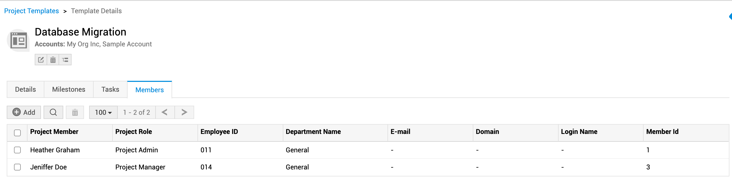This screenshot has width=732, height=186.
Task: Click the Database Migration template icon
Action: pyautogui.click(x=18, y=40)
